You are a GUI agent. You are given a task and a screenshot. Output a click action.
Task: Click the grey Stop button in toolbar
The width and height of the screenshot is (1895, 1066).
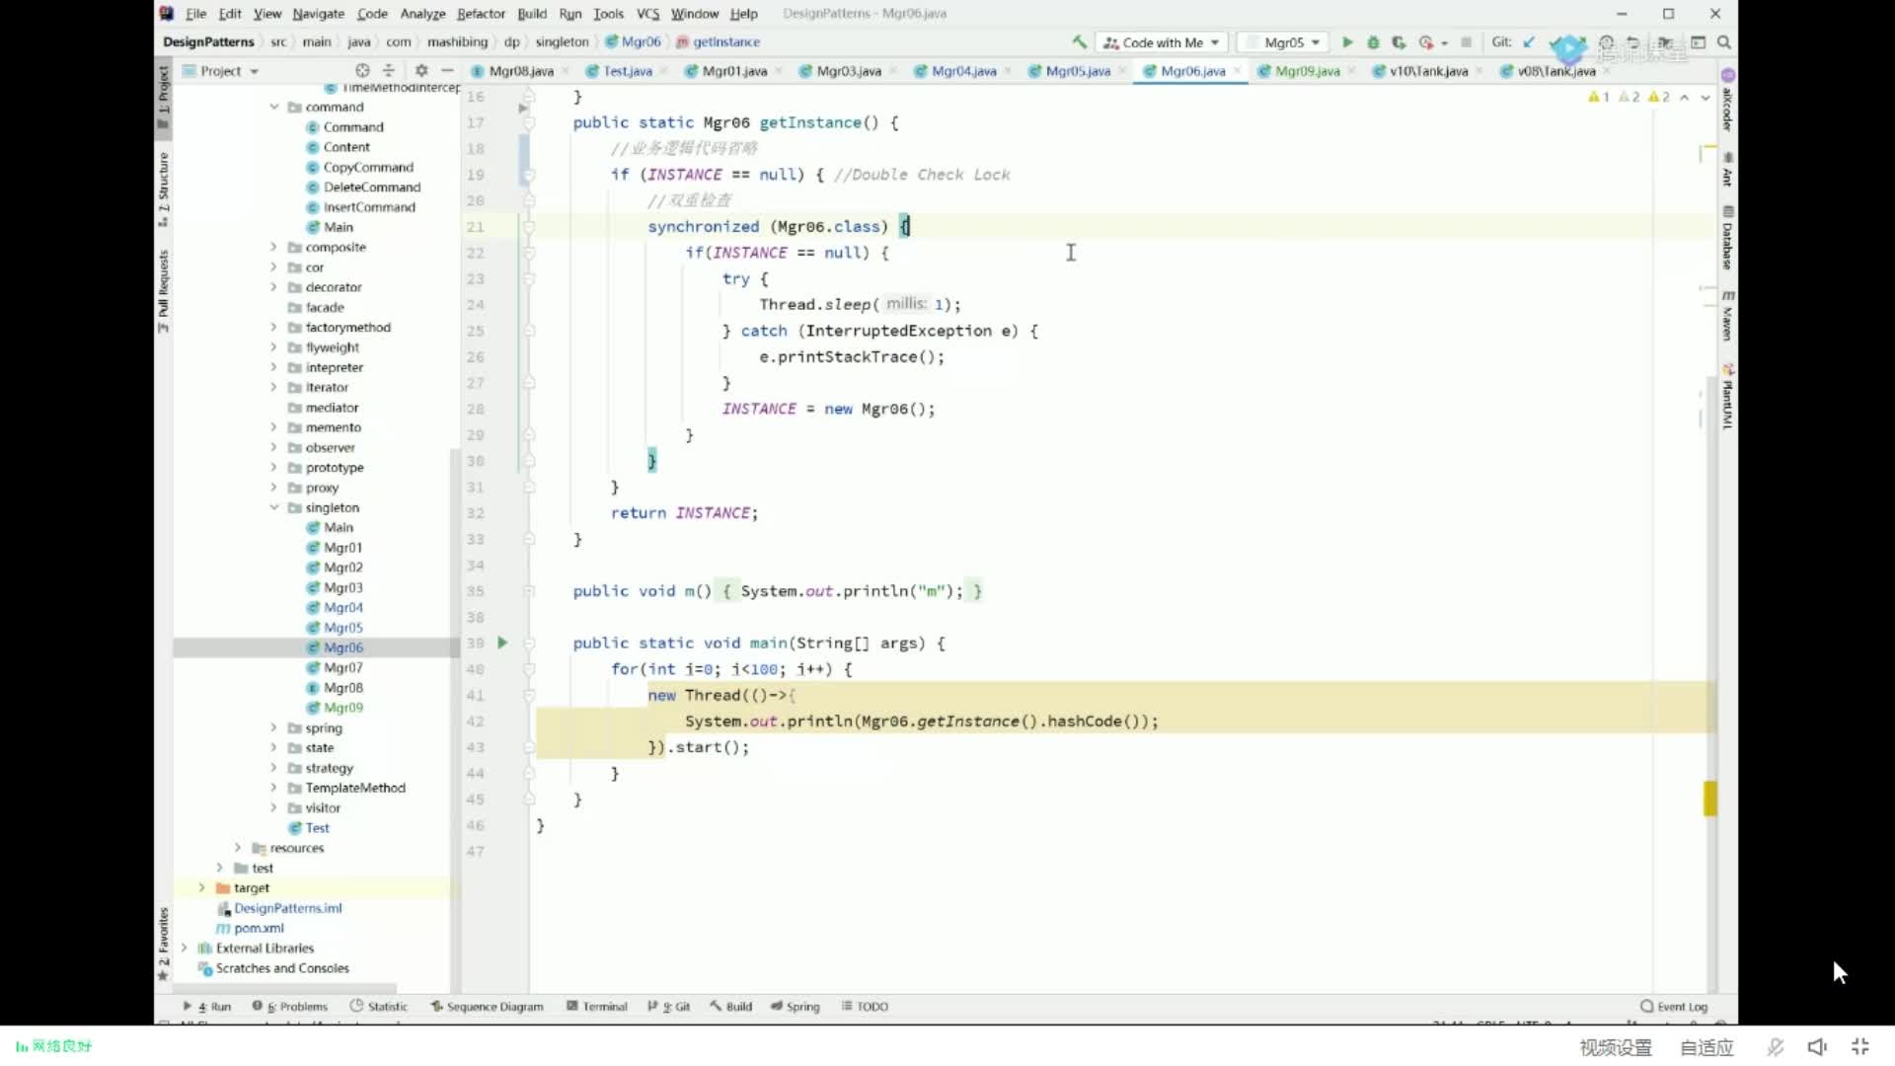point(1467,42)
